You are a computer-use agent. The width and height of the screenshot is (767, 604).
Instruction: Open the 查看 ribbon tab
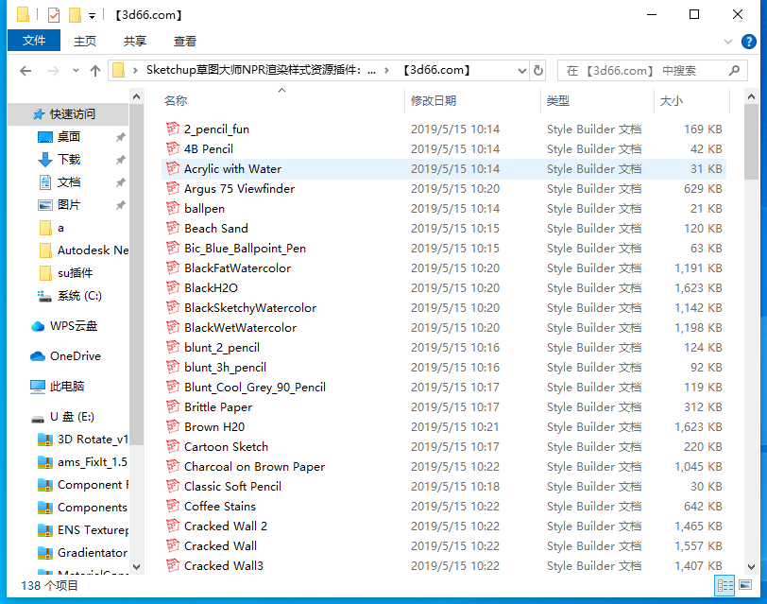click(x=185, y=41)
